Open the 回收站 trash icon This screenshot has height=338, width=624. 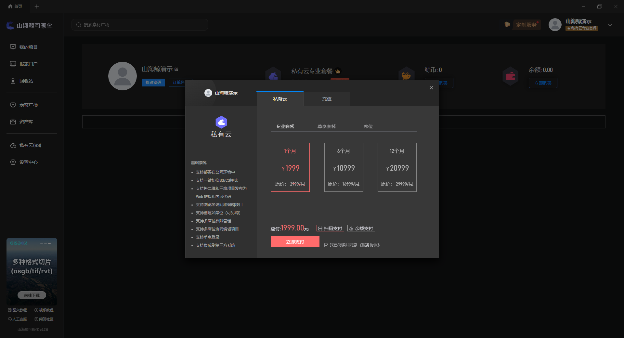13,81
